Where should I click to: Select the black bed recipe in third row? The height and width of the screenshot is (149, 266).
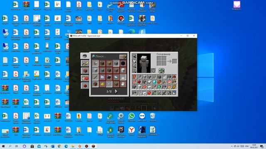click(x=109, y=77)
